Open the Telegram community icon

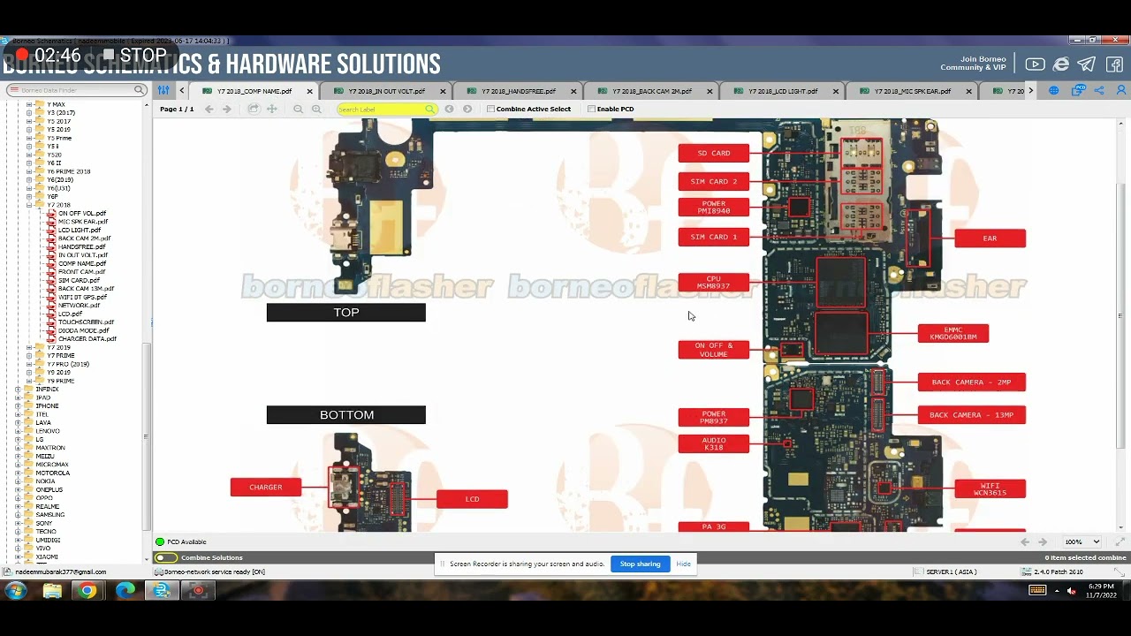coord(1087,64)
